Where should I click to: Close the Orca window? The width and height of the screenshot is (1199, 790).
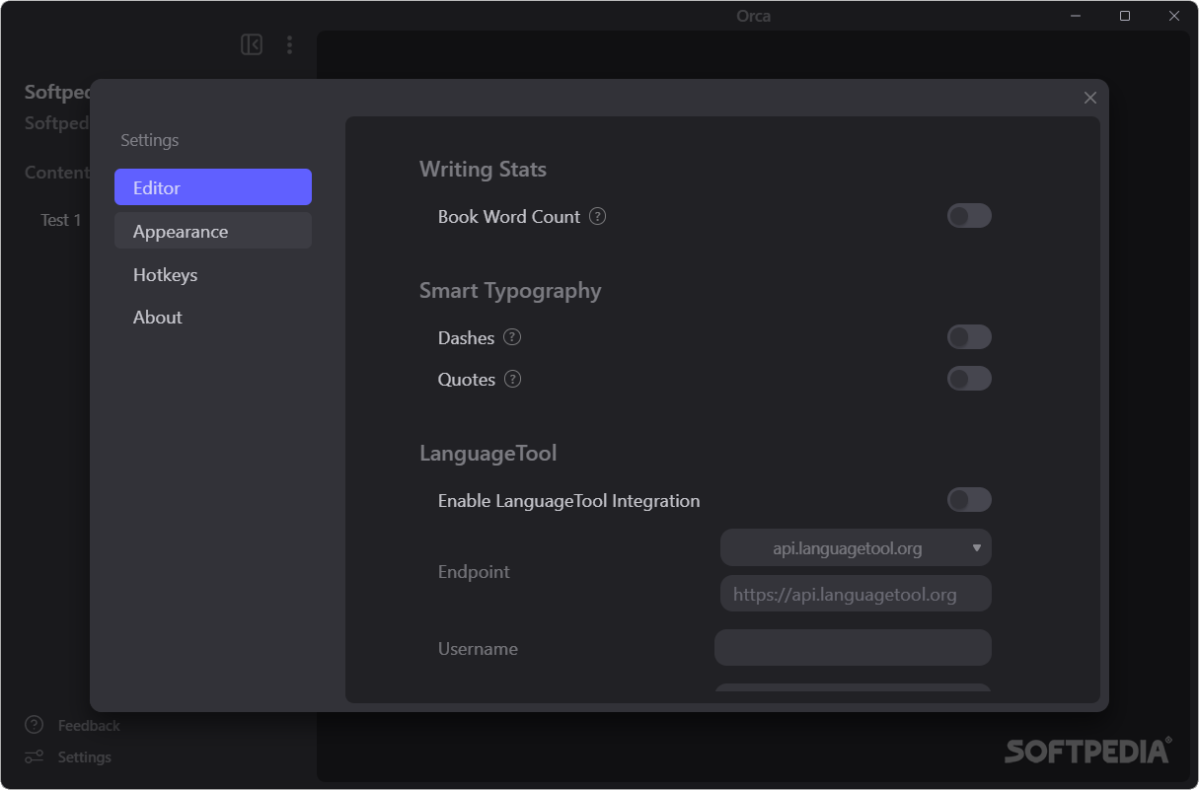(x=1173, y=16)
